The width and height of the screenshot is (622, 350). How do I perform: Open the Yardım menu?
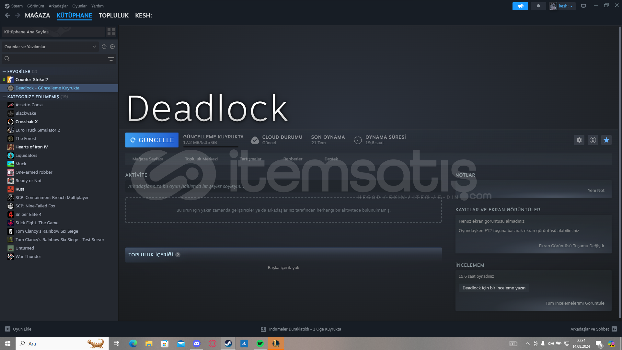[98, 6]
